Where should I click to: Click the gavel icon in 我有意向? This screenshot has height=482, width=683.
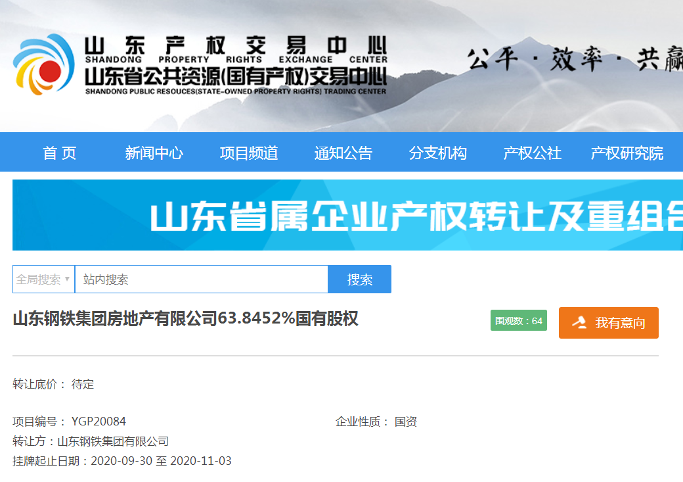(x=579, y=322)
